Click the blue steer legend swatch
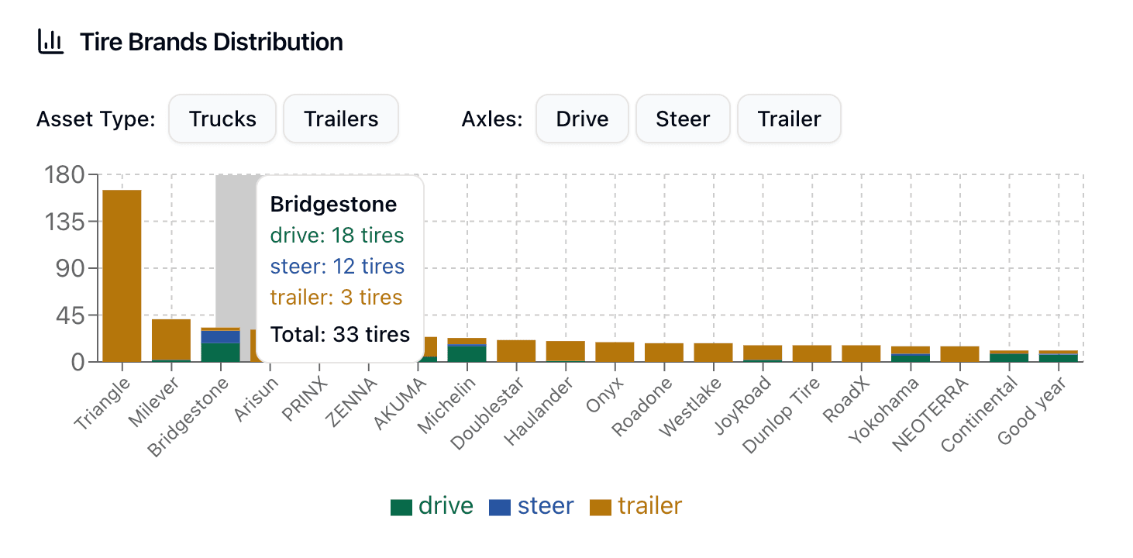The width and height of the screenshot is (1133, 558). [500, 508]
